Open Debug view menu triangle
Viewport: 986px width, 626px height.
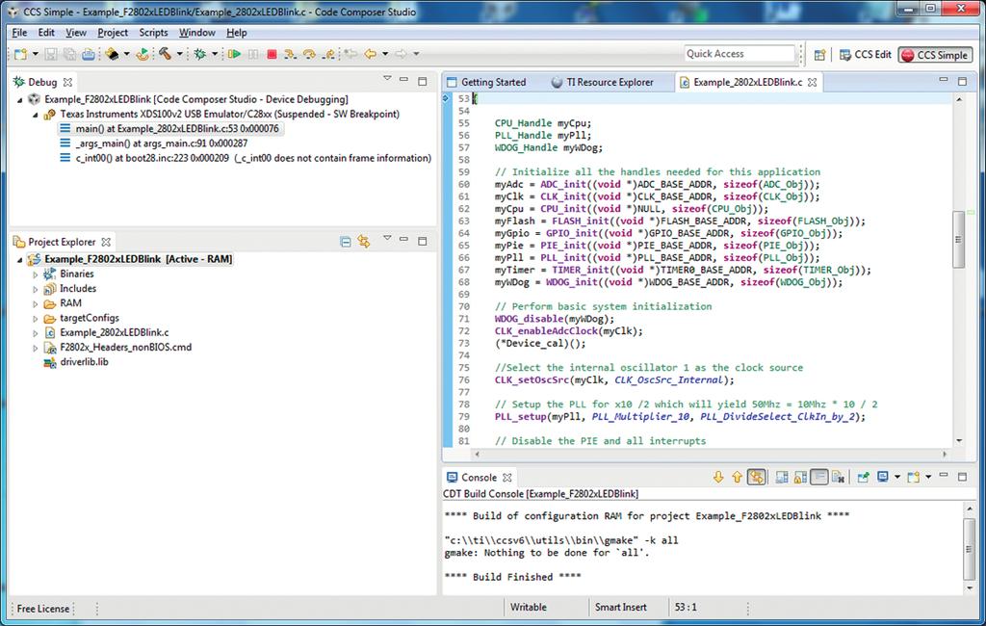click(x=387, y=79)
